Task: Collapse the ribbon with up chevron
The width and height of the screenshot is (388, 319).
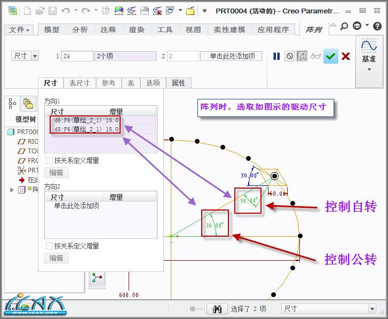Action: [x=334, y=25]
